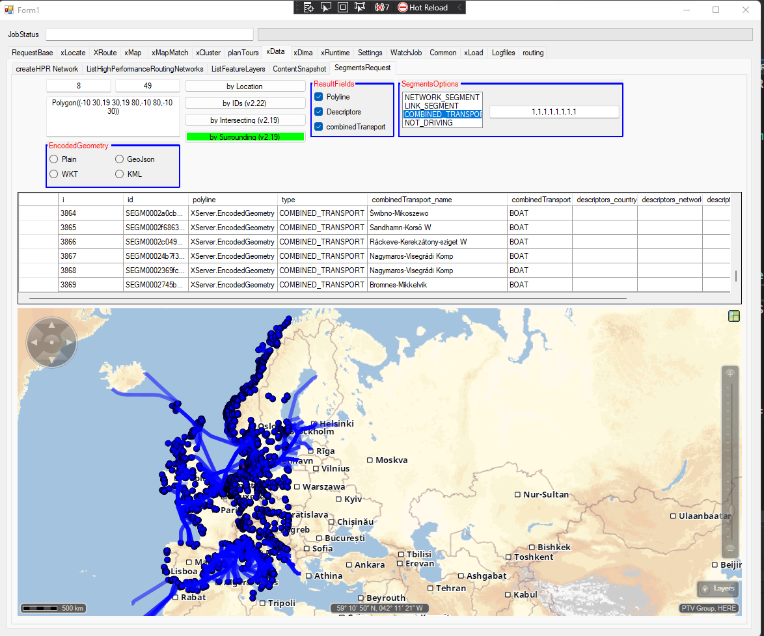This screenshot has height=636, width=764.
Task: Click the zoom in plus on map
Action: [x=731, y=374]
